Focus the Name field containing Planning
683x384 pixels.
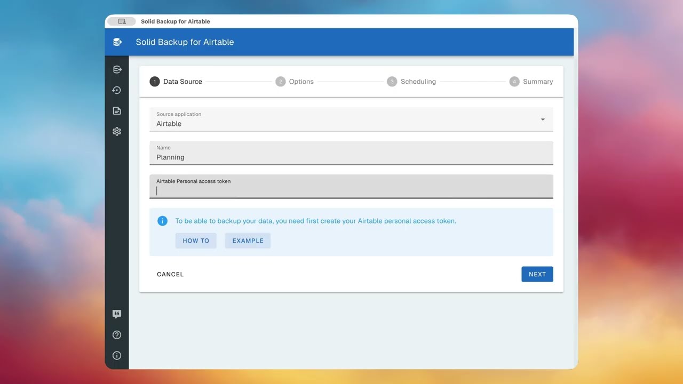click(351, 153)
